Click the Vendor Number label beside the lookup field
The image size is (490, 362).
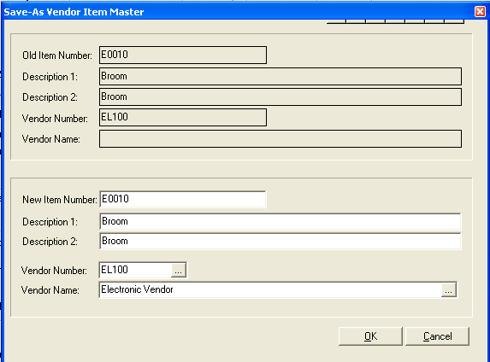point(54,271)
